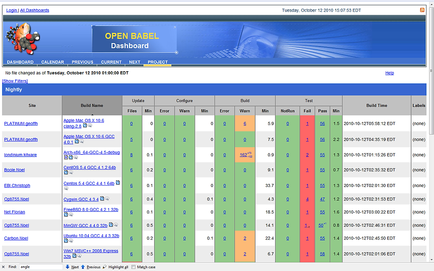The height and width of the screenshot is (271, 434).
Task: Open the All Dashboards link
Action: click(35, 10)
